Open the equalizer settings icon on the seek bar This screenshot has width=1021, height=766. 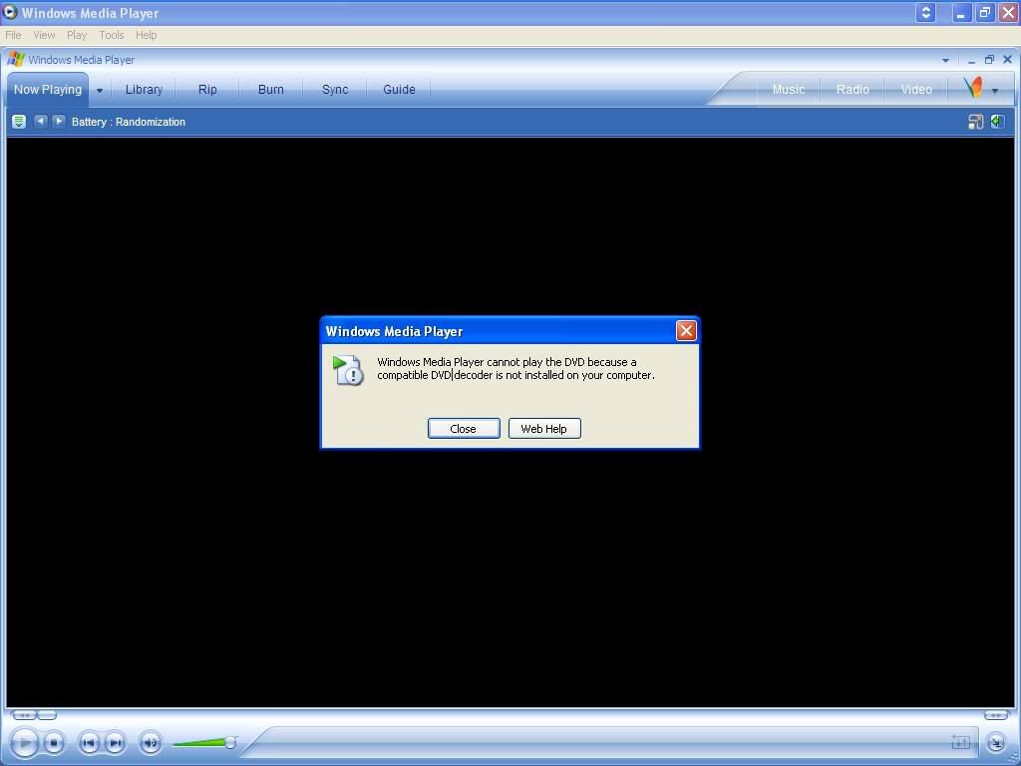pyautogui.click(x=960, y=742)
